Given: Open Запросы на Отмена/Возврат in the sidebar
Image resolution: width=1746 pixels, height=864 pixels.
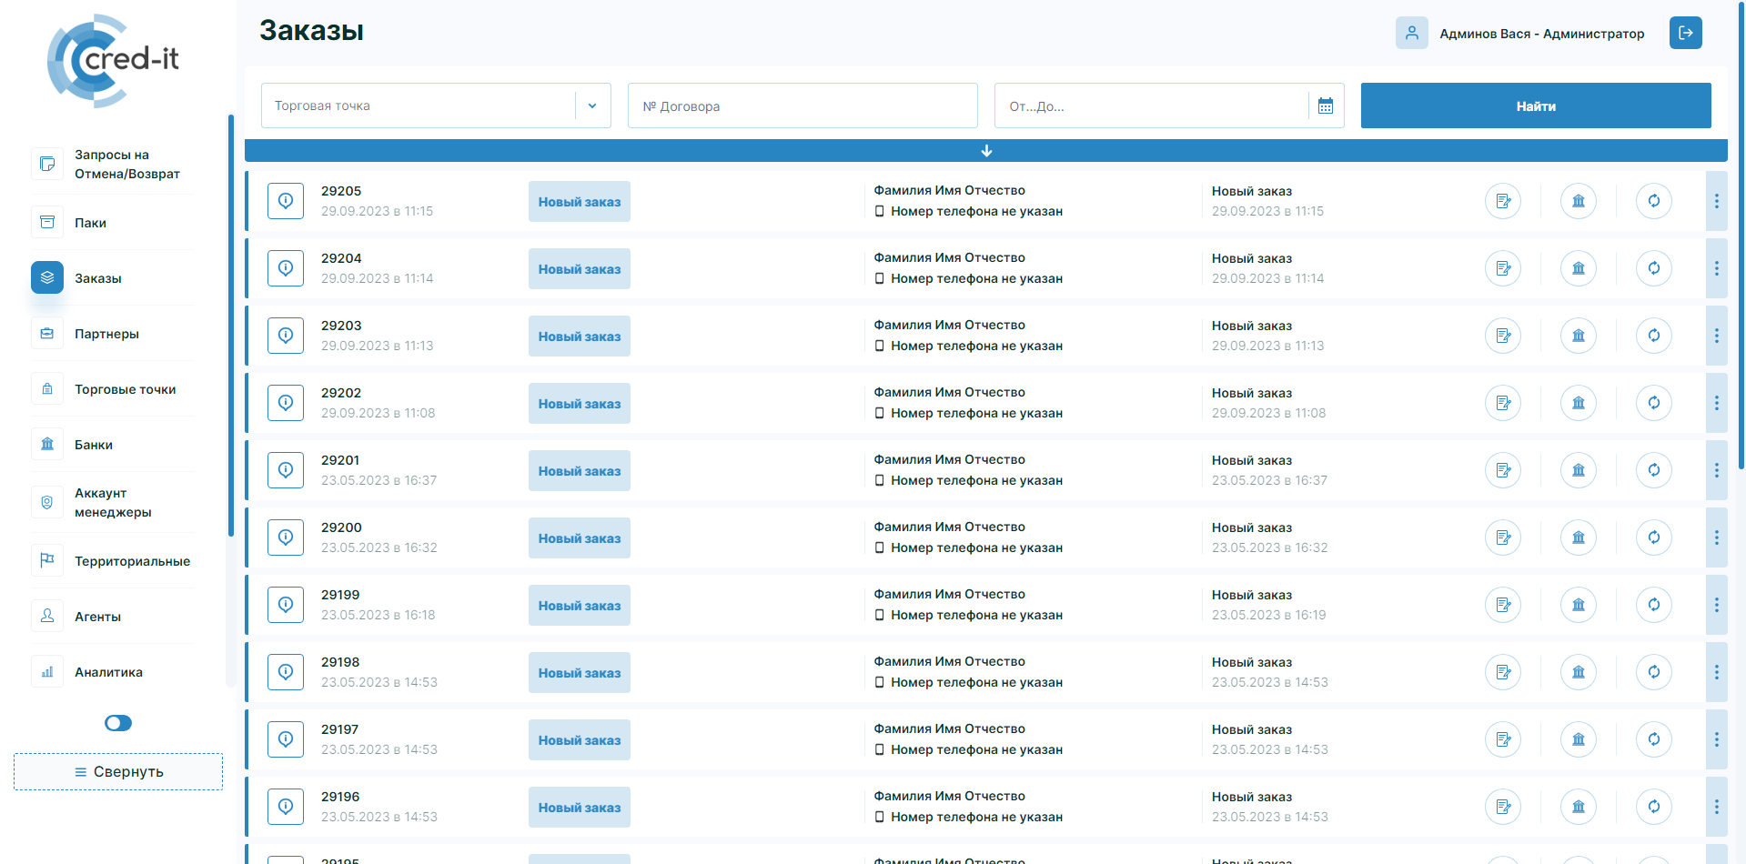Looking at the screenshot, I should click(x=126, y=165).
